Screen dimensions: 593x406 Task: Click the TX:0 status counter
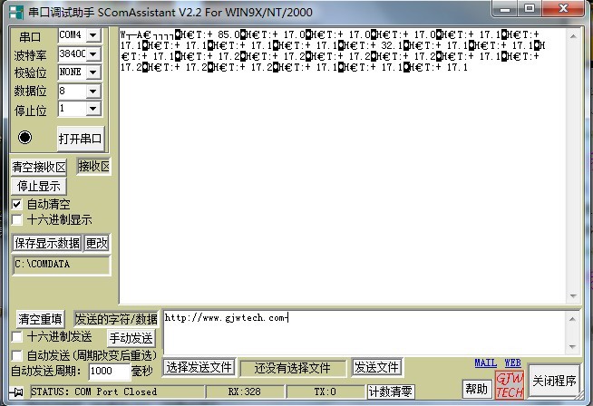tap(326, 391)
